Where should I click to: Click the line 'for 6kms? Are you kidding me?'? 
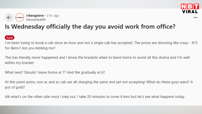pyautogui.click(x=30, y=48)
